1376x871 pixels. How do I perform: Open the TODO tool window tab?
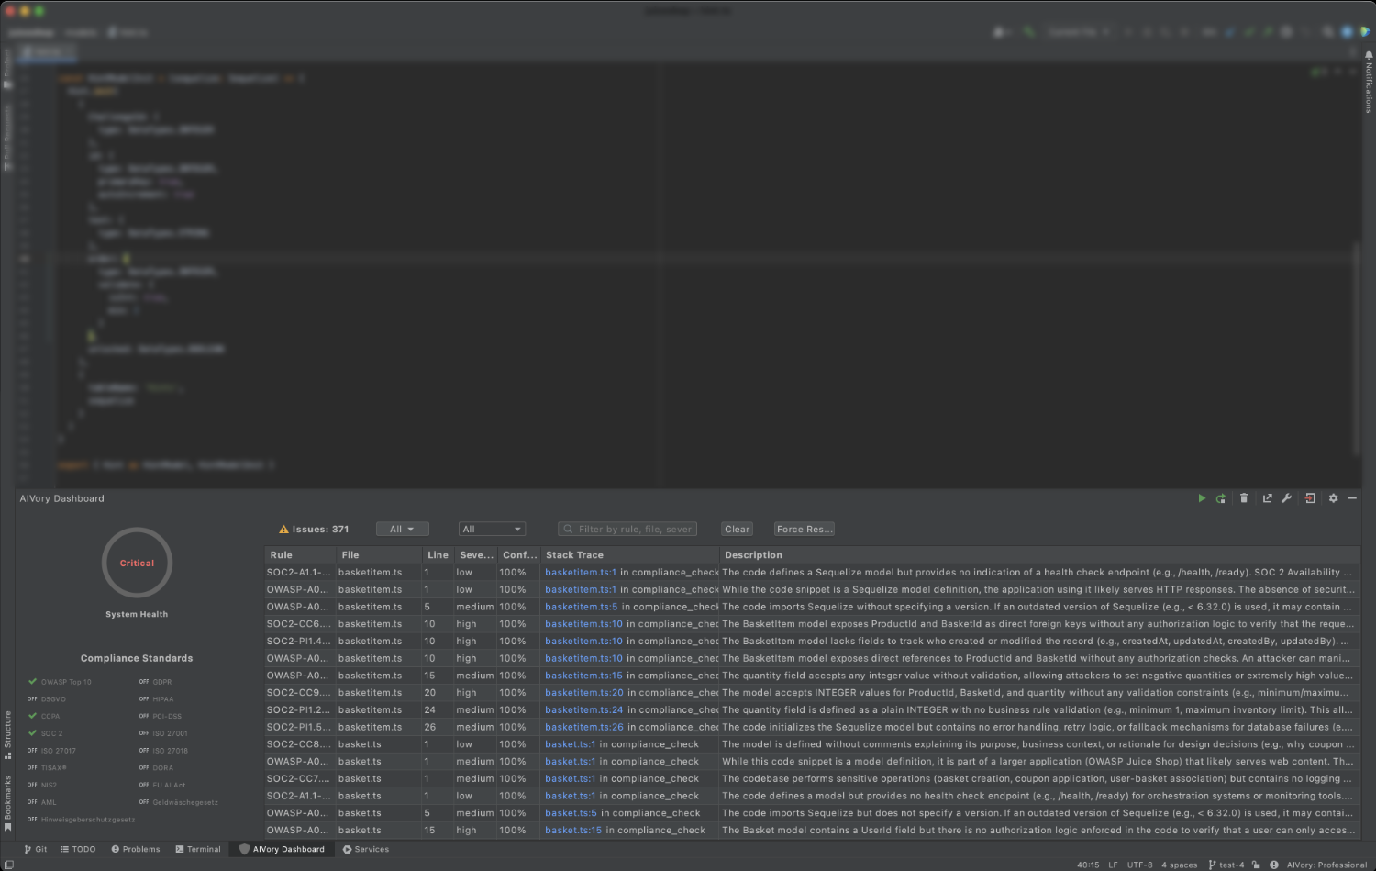coord(78,849)
